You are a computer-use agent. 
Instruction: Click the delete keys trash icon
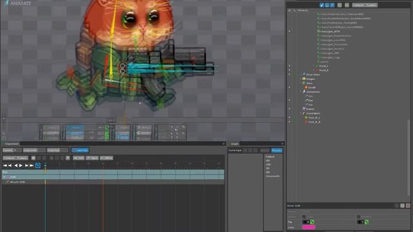coord(68,158)
